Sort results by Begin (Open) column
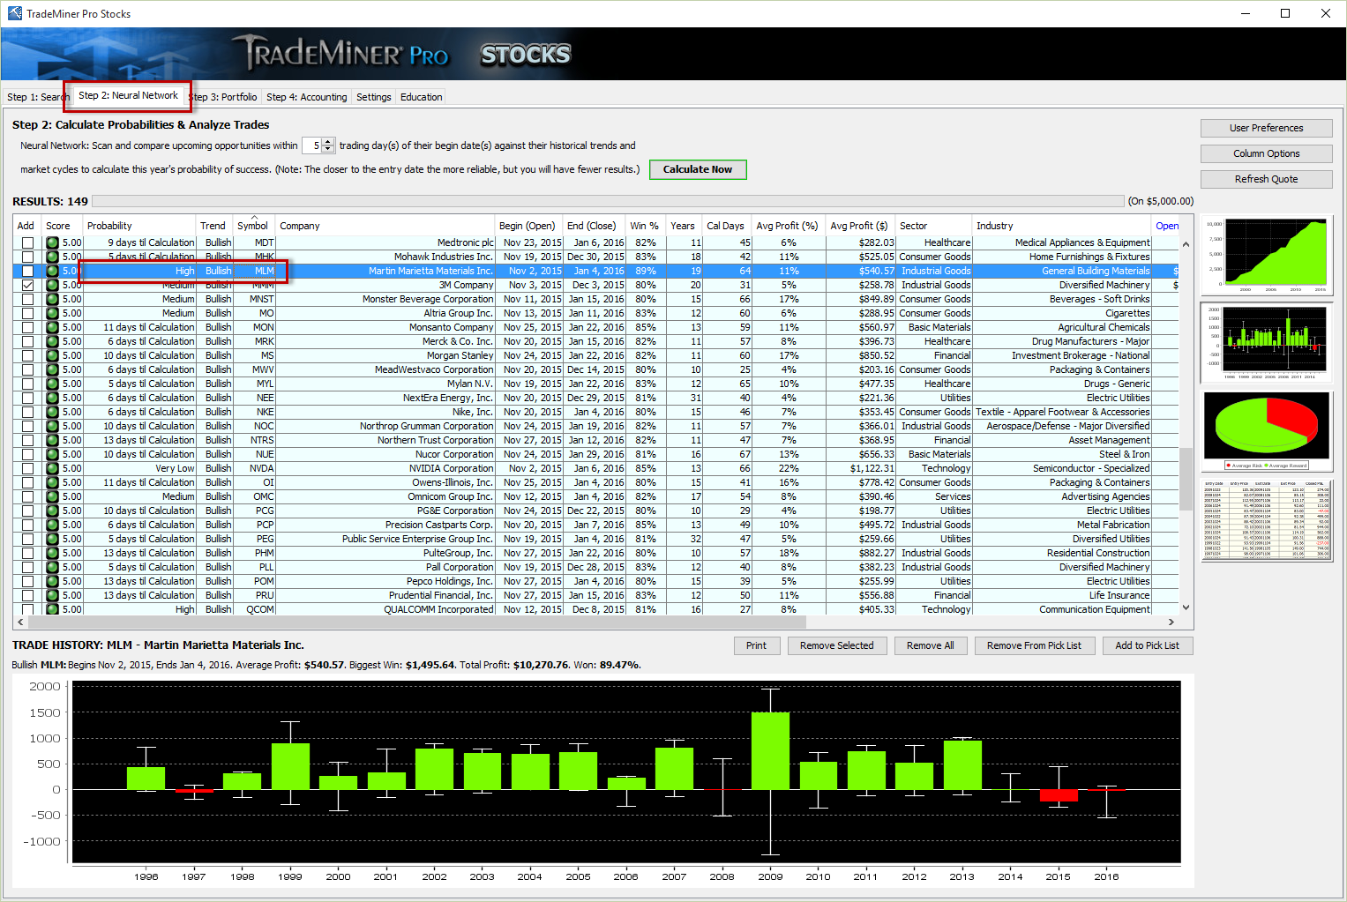Screen dimensions: 1347x902 point(529,226)
